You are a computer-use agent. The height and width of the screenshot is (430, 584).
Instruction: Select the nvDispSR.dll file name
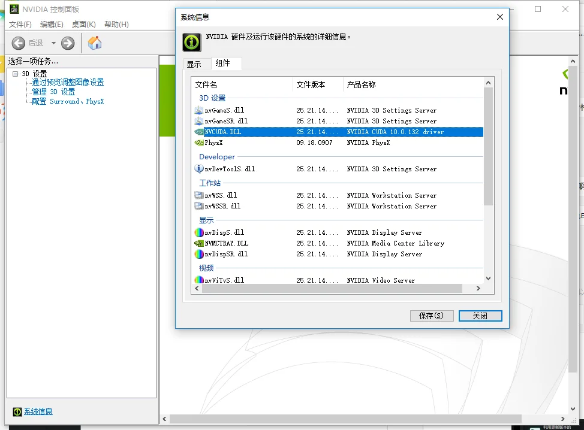coord(226,254)
